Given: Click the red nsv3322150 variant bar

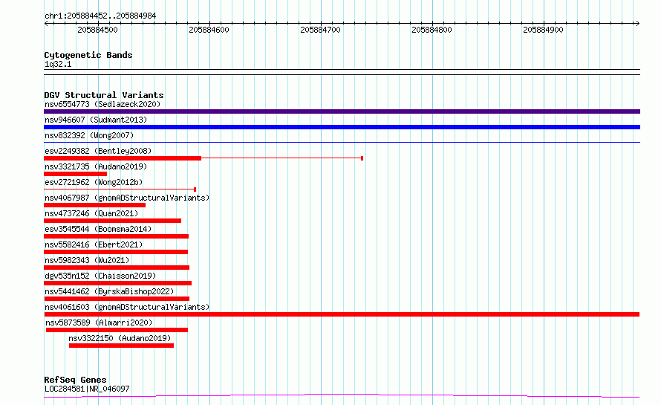Looking at the screenshot, I should point(121,346).
